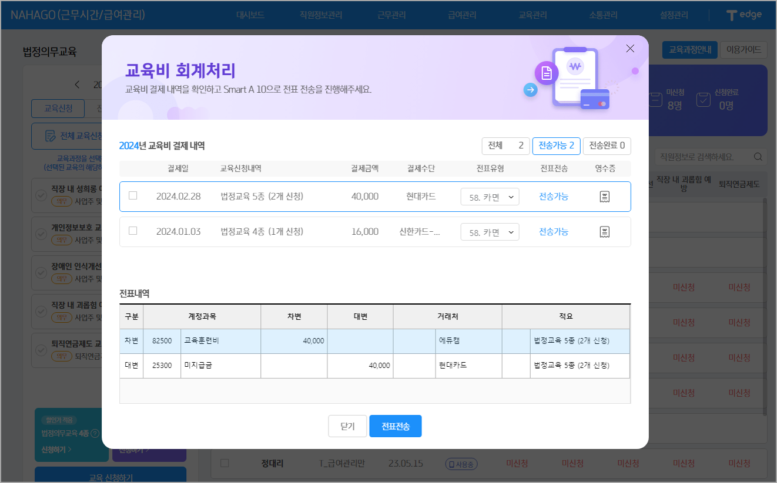Click the search magnifier icon in employee search
This screenshot has width=777, height=483.
click(758, 157)
